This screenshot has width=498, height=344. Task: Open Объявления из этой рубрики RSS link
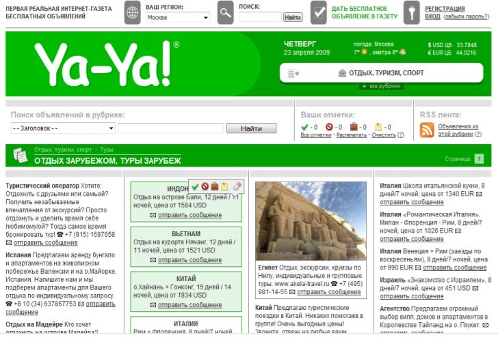click(x=458, y=130)
